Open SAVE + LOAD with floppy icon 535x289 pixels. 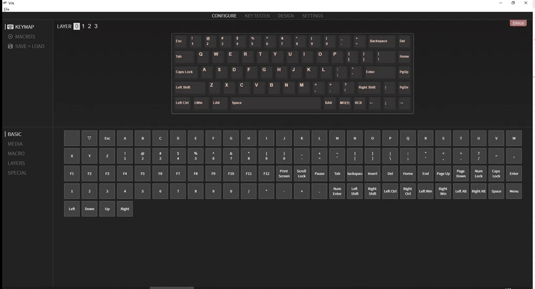26,46
